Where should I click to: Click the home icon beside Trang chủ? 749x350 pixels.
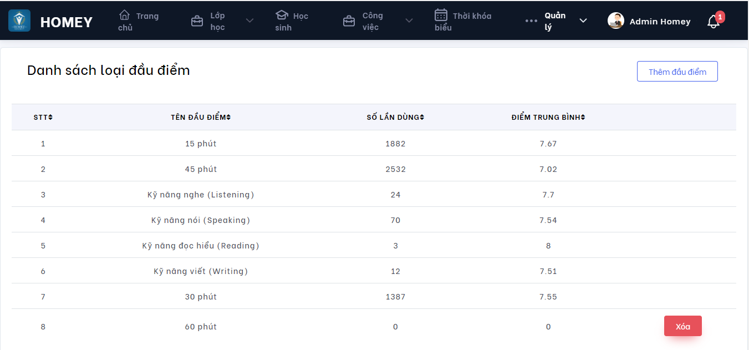pos(125,15)
